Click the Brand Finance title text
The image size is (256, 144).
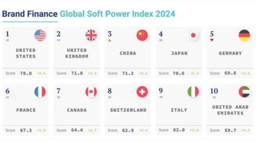tap(30, 14)
